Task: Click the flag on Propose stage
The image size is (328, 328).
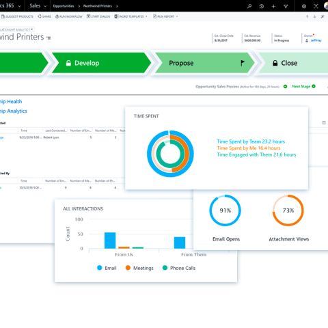Action: point(243,63)
